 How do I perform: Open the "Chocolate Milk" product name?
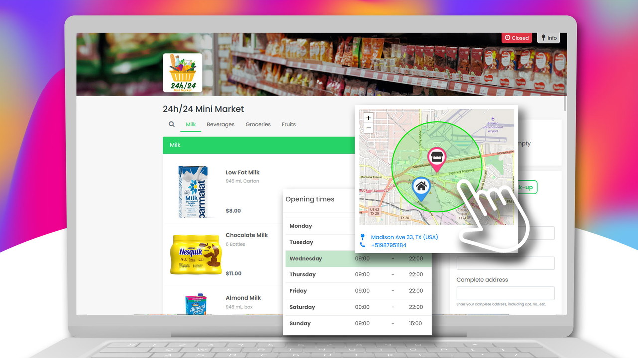coord(247,235)
